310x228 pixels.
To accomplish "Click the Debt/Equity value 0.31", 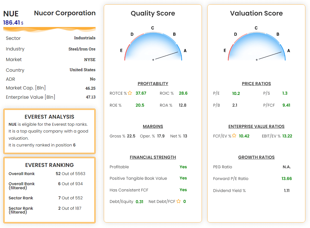I will [139, 202].
